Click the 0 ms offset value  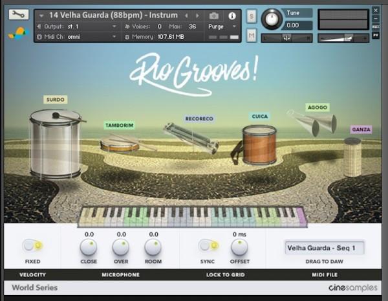(x=239, y=234)
